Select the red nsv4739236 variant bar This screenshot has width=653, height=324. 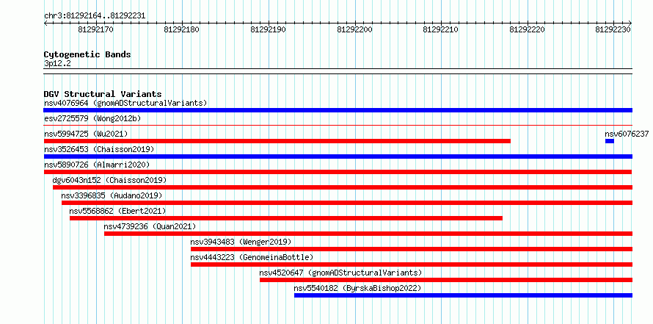tap(368, 234)
